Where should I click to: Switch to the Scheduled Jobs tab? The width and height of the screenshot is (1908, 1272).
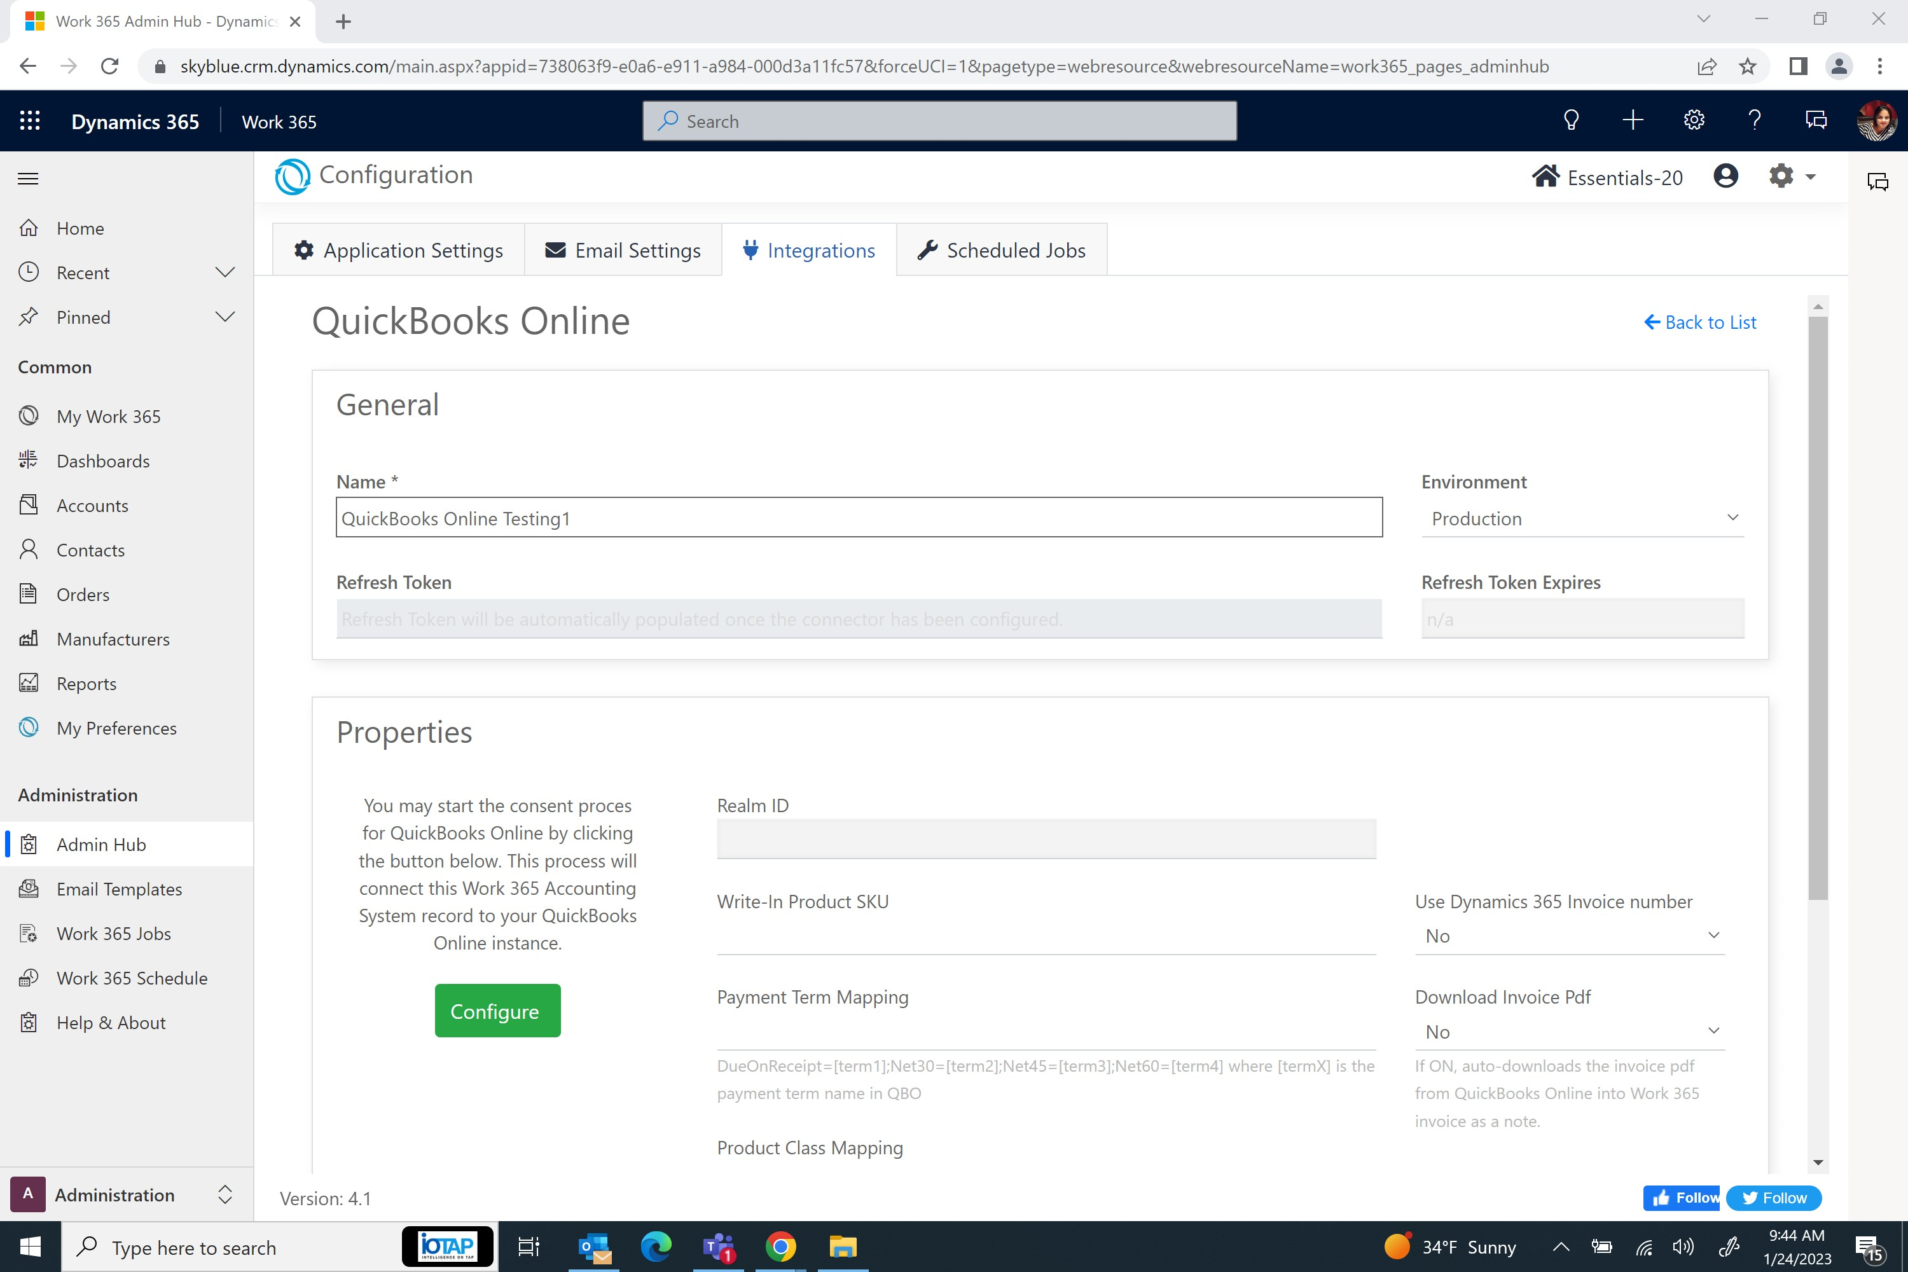[x=1002, y=251]
